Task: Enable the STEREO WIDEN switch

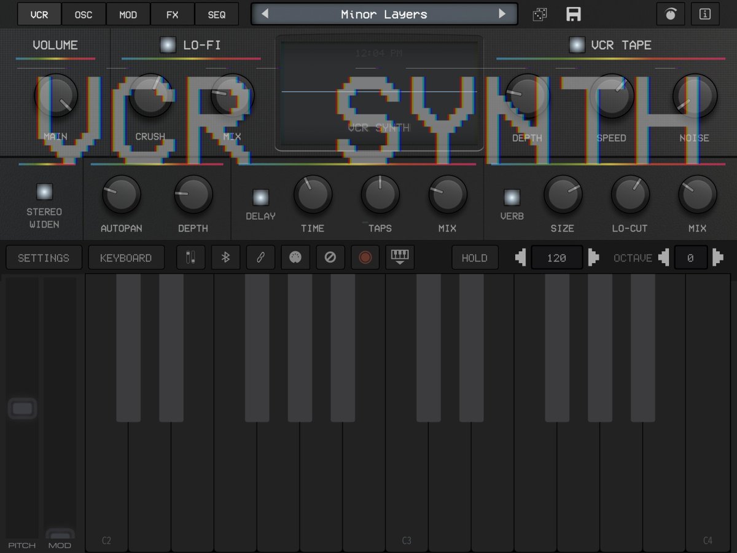Action: tap(44, 192)
